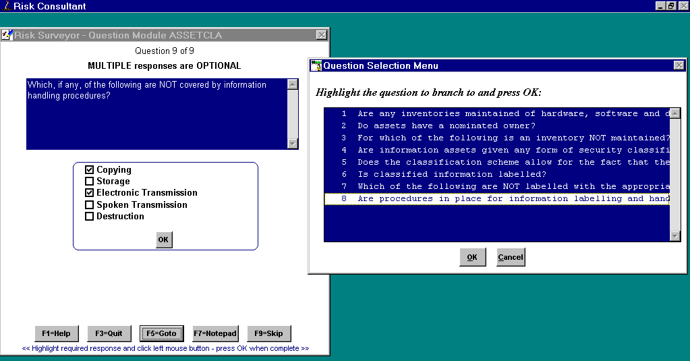Open notepad with F7=Notepad button

click(x=215, y=333)
